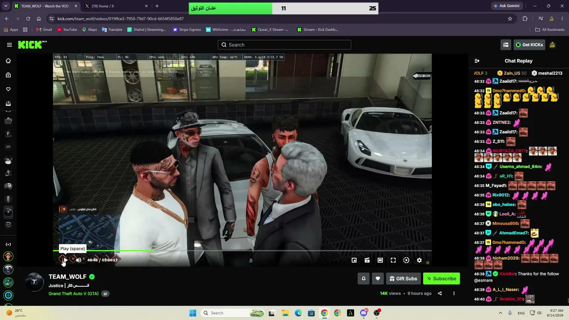Open the Stripe Express bookmark

[187, 30]
